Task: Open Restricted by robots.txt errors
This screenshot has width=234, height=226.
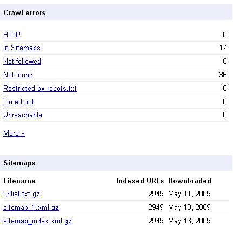Action: pos(40,89)
